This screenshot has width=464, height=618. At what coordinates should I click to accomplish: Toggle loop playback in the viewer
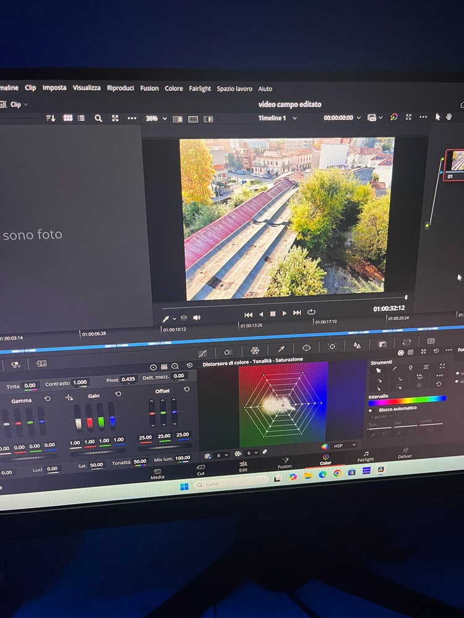click(x=311, y=313)
